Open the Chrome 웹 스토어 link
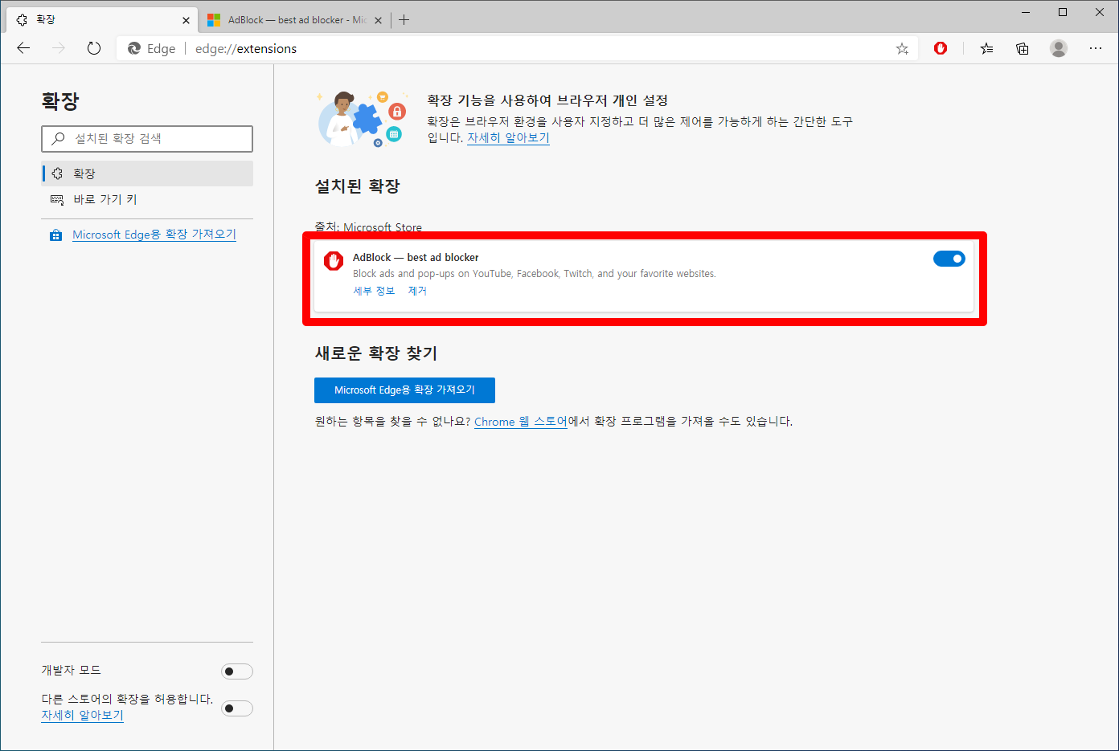 tap(520, 421)
